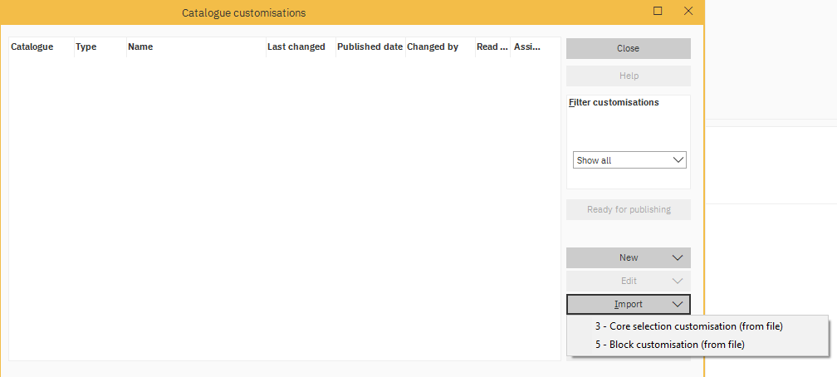This screenshot has height=377, width=837.
Task: Open the Import dropdown button
Action: (x=628, y=305)
